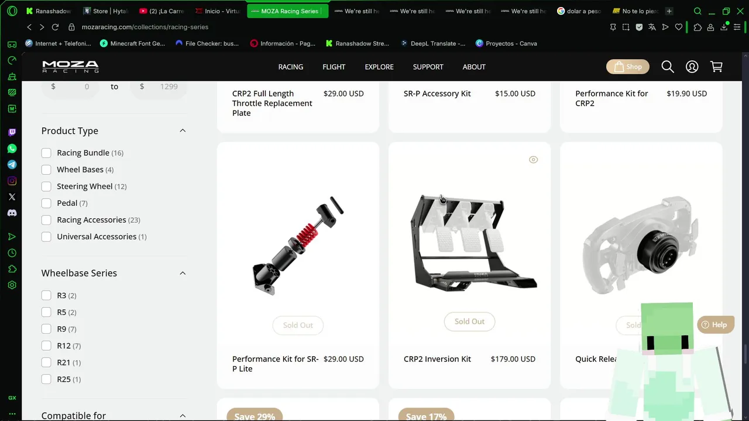Take a snapshot using the address bar icon
This screenshot has width=749, height=421.
pyautogui.click(x=626, y=27)
